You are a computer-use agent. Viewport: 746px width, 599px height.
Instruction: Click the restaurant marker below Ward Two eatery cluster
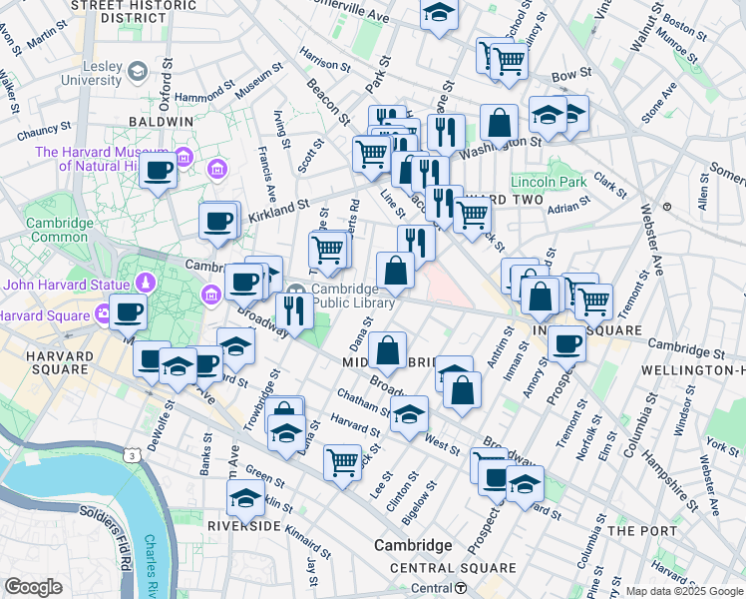click(x=416, y=248)
